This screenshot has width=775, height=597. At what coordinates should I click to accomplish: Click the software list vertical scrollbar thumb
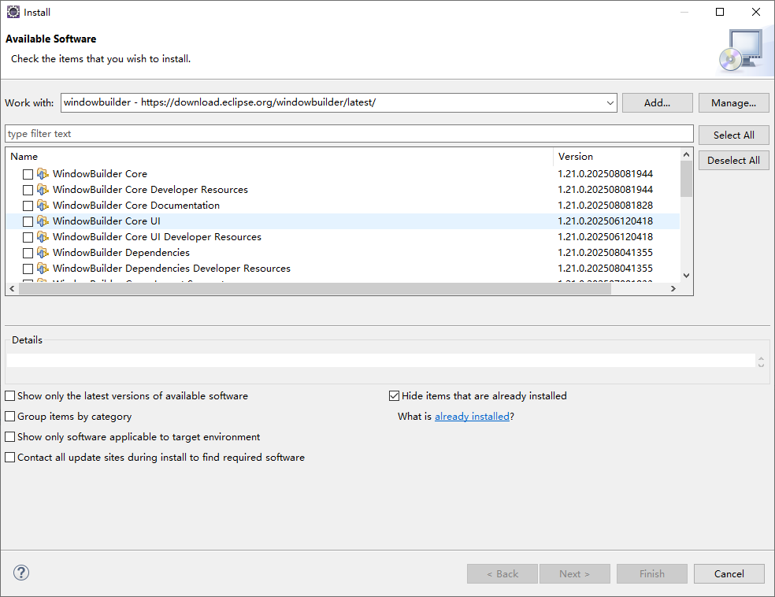[686, 179]
